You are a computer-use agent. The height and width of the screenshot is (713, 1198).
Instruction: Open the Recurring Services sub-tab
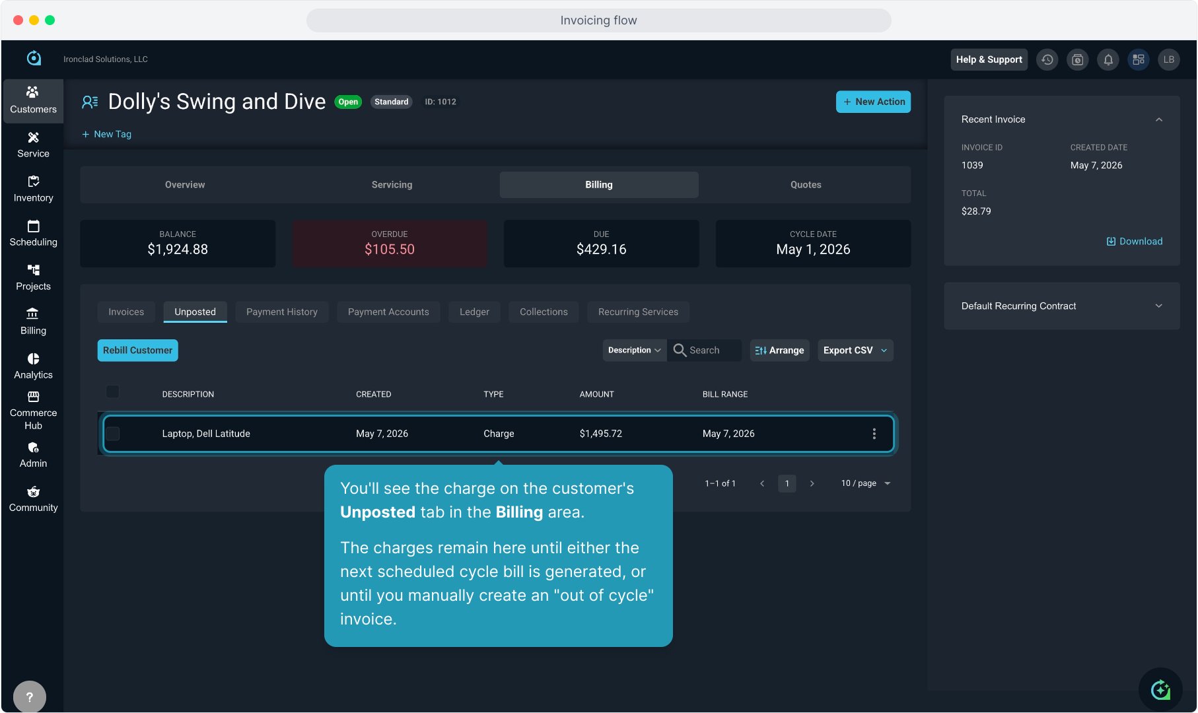coord(638,312)
